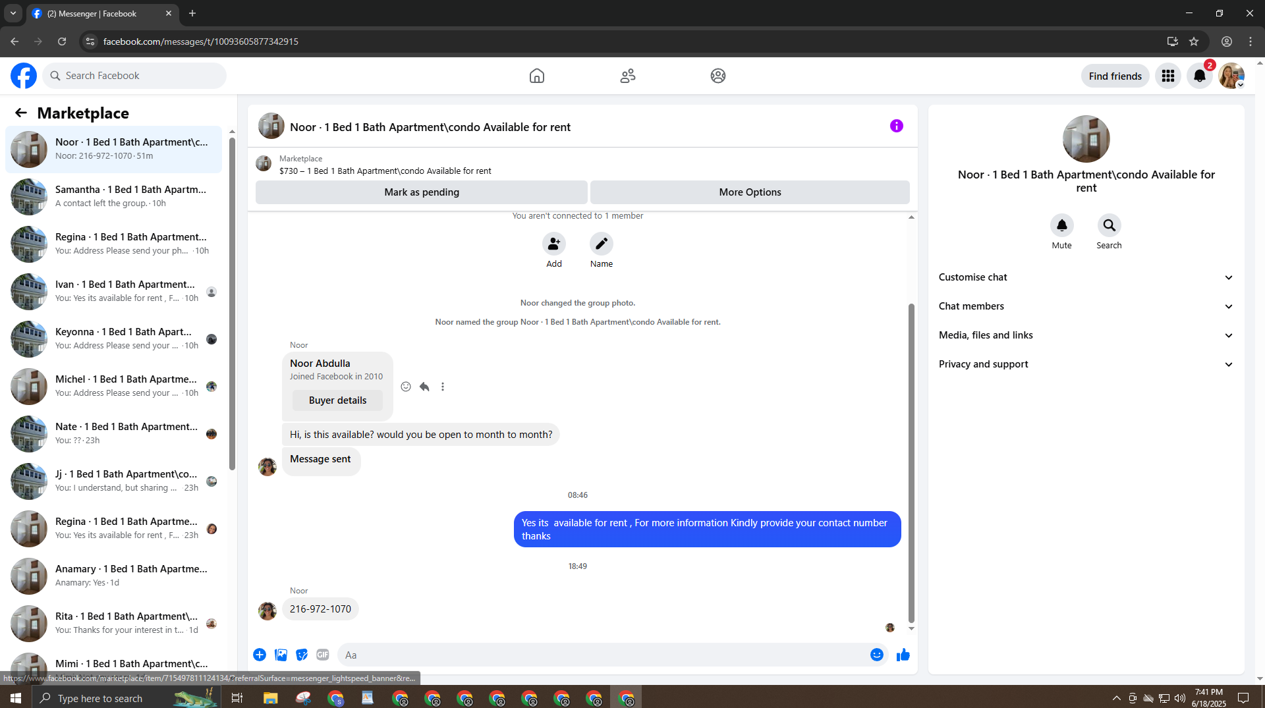This screenshot has width=1265, height=708.
Task: Reload the browser page
Action: click(x=62, y=41)
